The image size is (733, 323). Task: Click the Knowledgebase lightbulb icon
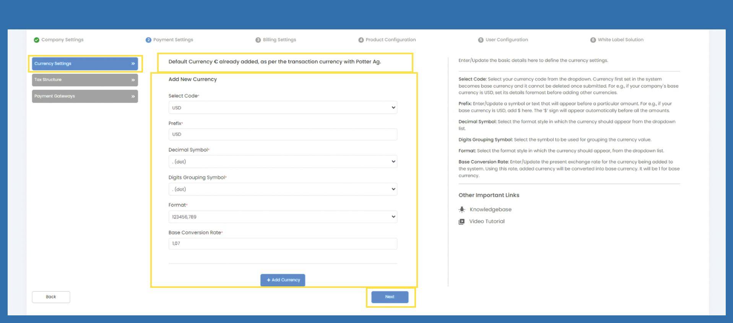point(462,210)
